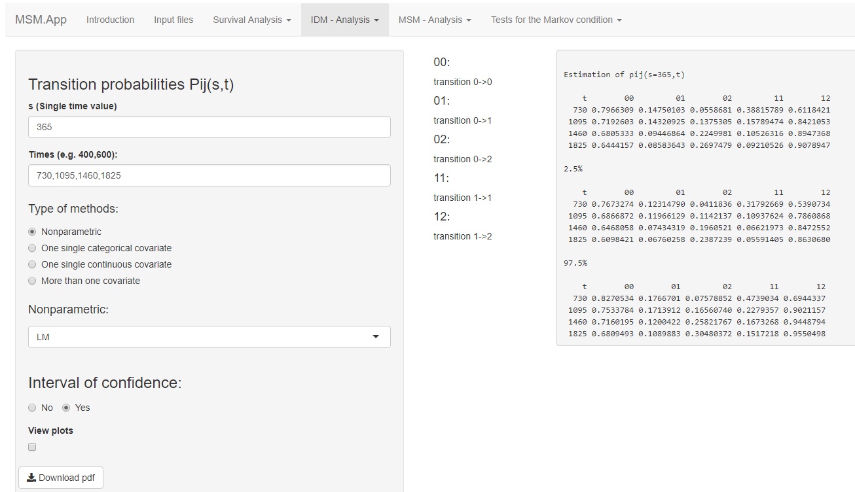Image resolution: width=855 pixels, height=492 pixels.
Task: Click the s single time value field
Action: click(x=209, y=127)
